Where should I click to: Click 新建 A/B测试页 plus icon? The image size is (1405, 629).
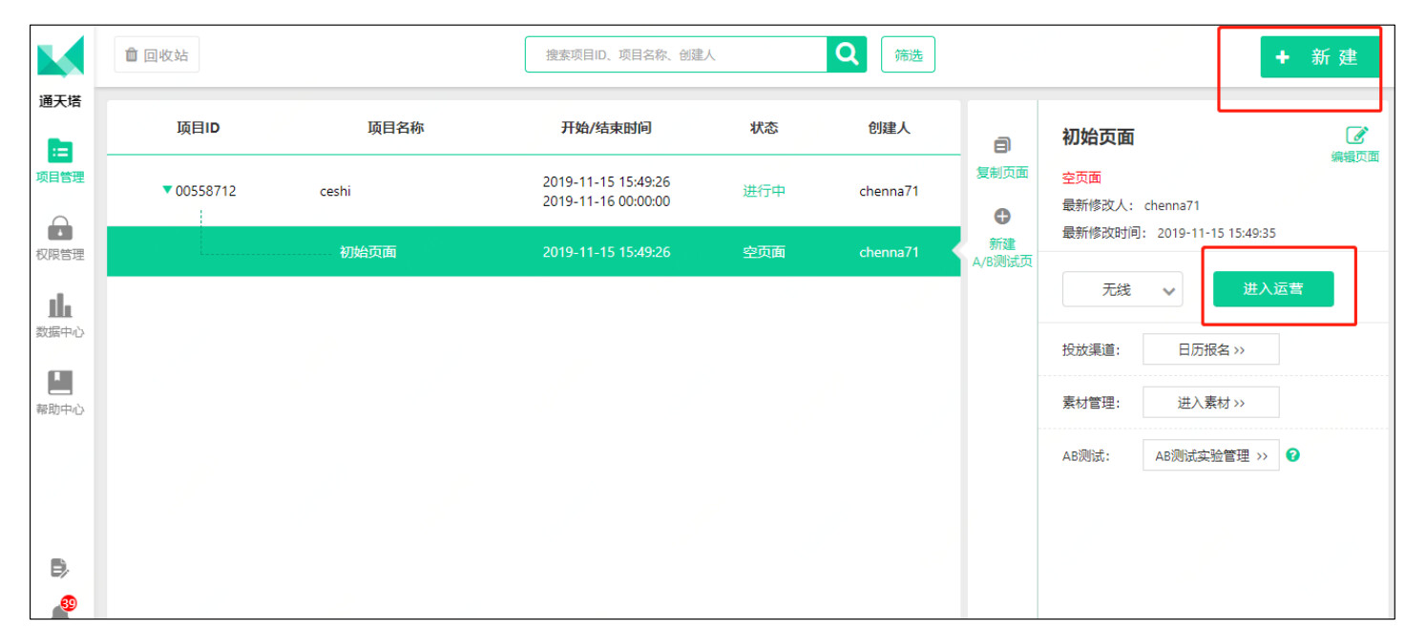coord(1002,217)
